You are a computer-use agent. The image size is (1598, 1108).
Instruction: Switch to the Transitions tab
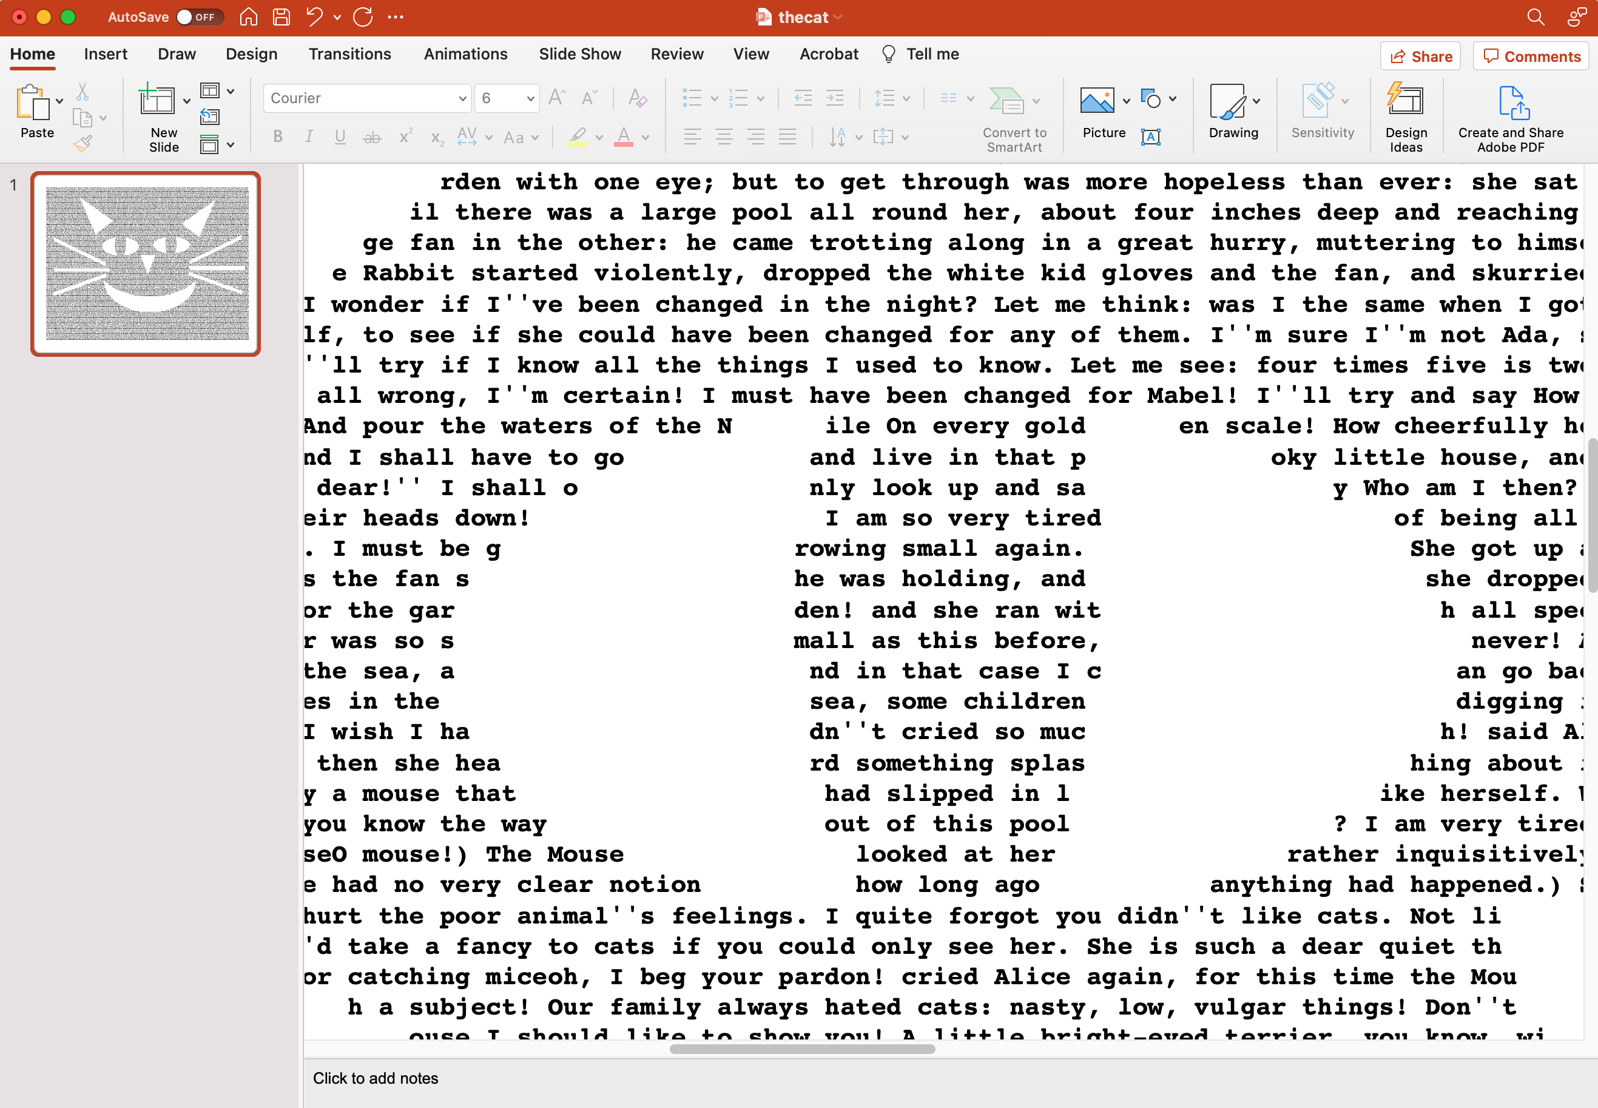click(350, 53)
